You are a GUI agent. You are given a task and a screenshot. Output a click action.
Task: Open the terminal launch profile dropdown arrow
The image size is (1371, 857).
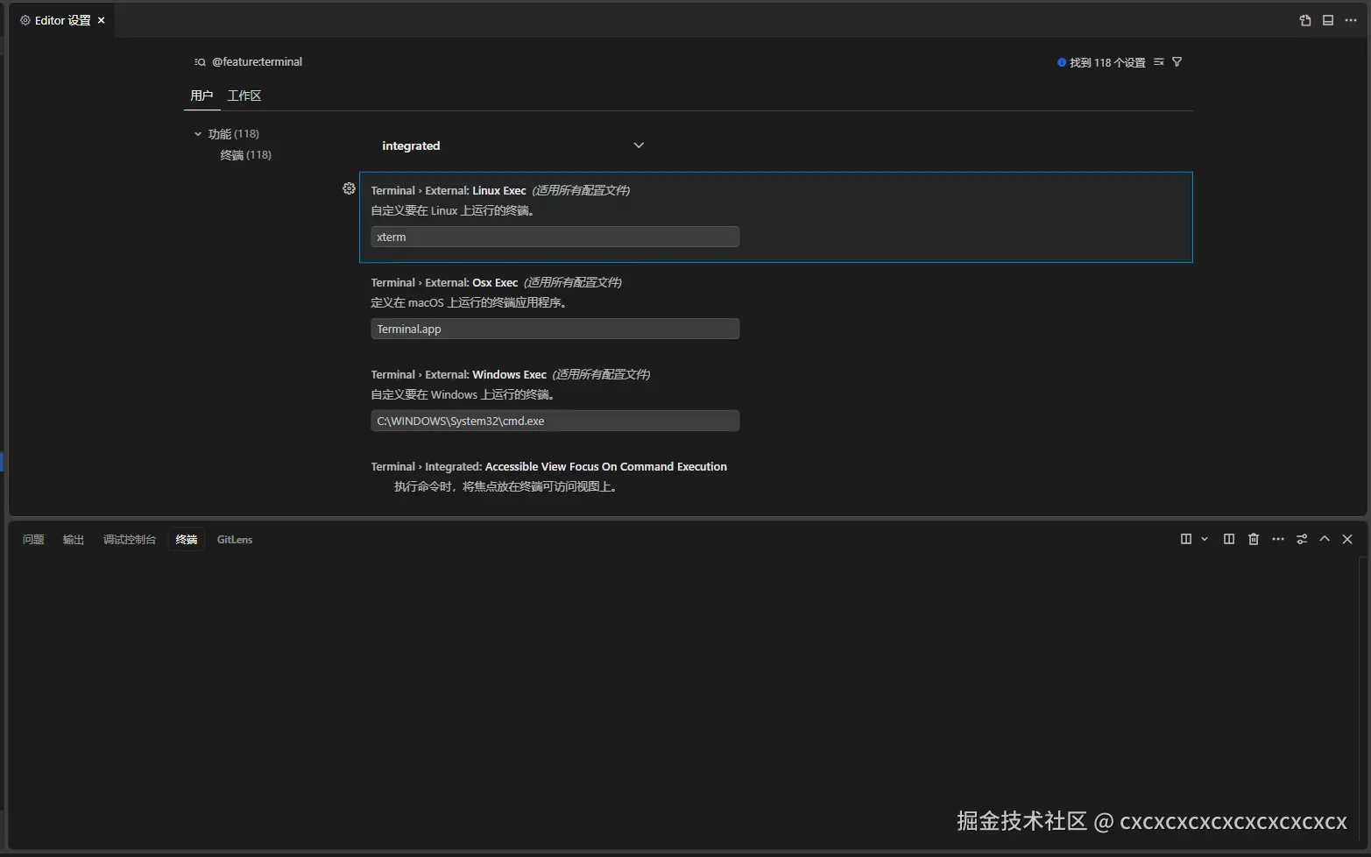pyautogui.click(x=1205, y=540)
